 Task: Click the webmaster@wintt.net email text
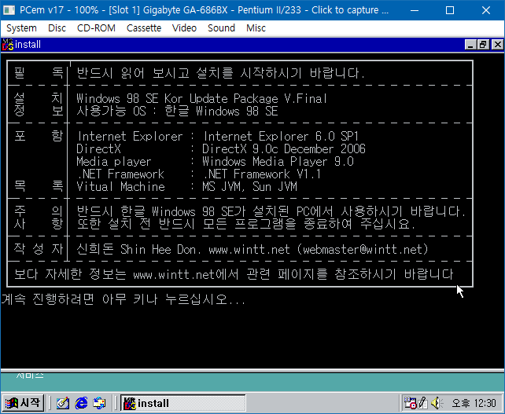pyautogui.click(x=362, y=249)
